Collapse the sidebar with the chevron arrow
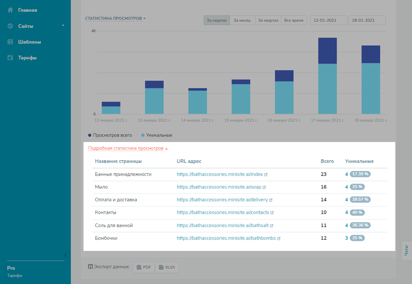This screenshot has width=412, height=284. pyautogui.click(x=66, y=255)
